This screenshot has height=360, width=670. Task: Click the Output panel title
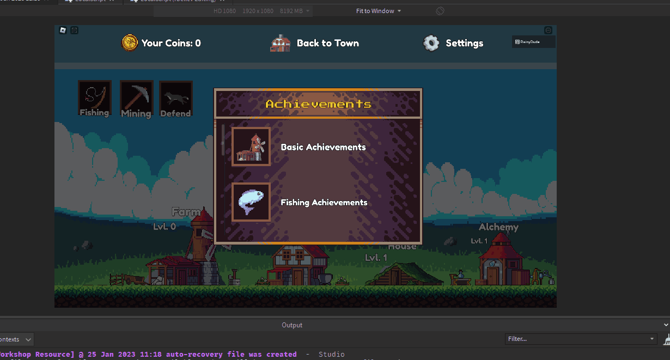292,325
